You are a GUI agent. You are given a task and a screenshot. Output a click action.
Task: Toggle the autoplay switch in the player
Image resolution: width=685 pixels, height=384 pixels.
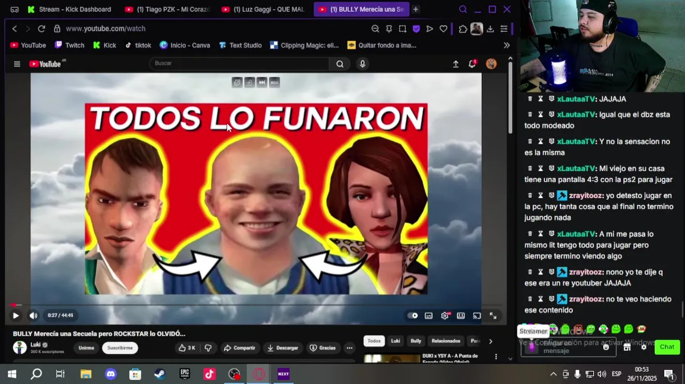(x=413, y=316)
